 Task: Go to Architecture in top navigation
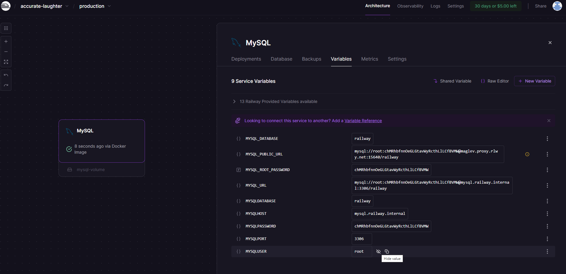tap(378, 6)
